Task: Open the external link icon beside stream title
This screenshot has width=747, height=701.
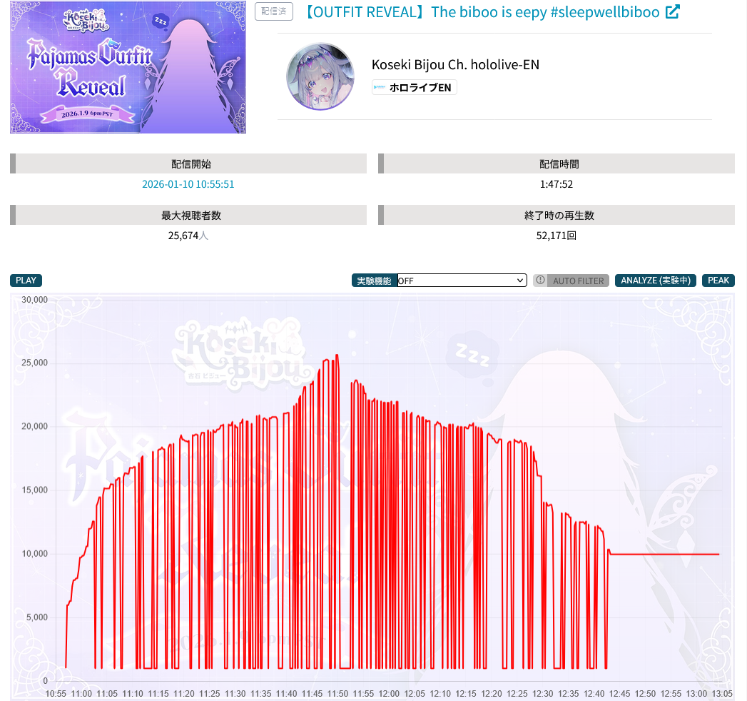Action: pyautogui.click(x=672, y=12)
